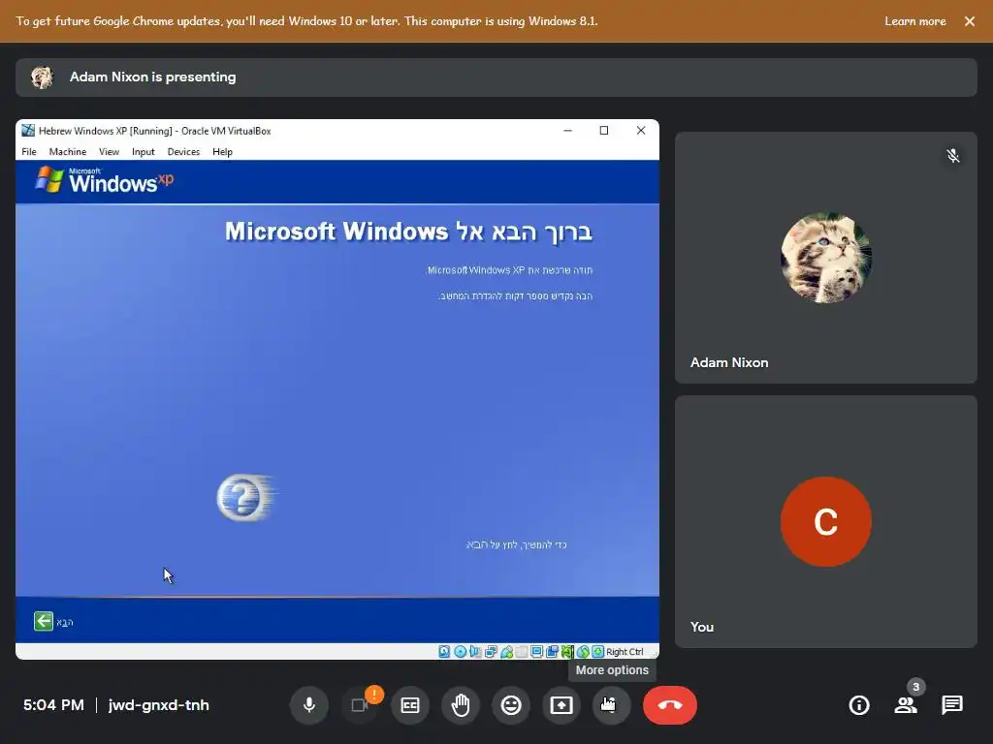This screenshot has width=993, height=744.
Task: Open More options in the call bar
Action: pyautogui.click(x=612, y=705)
